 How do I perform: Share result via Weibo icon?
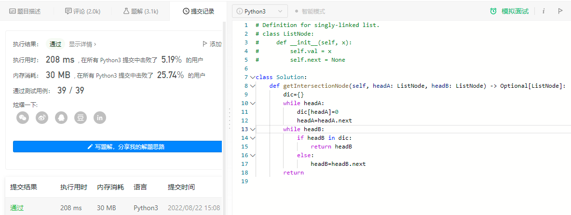pos(42,118)
